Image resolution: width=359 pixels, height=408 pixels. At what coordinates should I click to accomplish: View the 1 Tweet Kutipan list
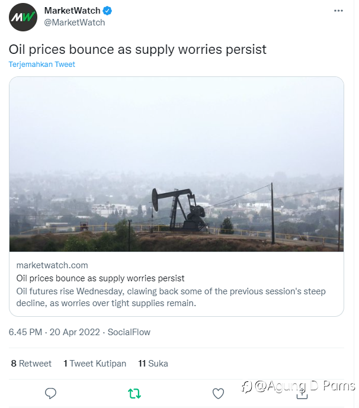[x=95, y=364]
